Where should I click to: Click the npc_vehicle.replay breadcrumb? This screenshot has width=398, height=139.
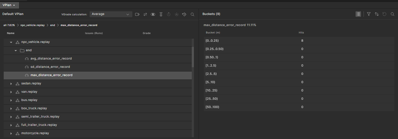pos(32,25)
